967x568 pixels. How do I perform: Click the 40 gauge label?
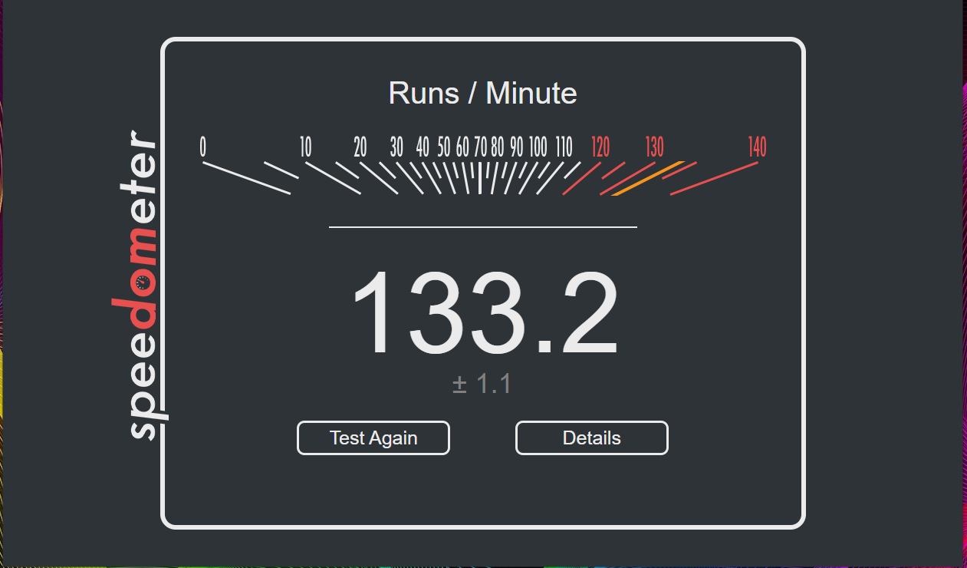tap(423, 147)
